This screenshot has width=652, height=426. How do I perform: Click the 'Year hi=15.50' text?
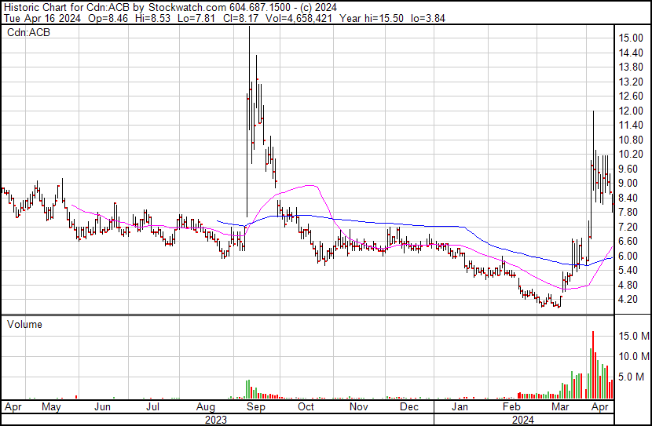click(372, 18)
